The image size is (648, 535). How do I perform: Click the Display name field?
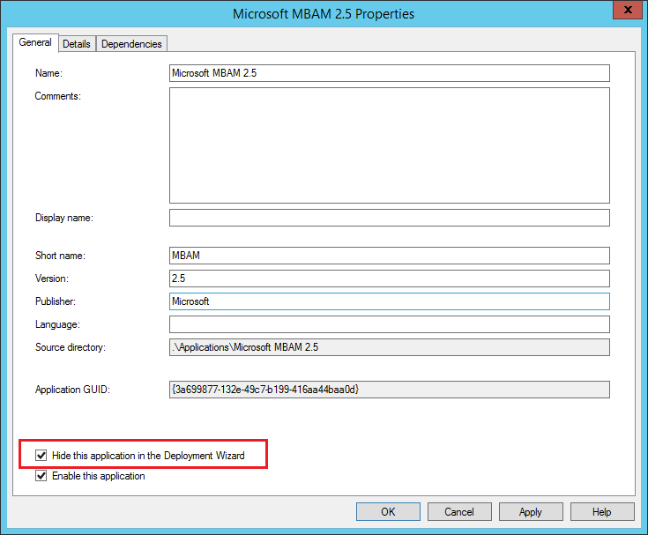coord(390,218)
